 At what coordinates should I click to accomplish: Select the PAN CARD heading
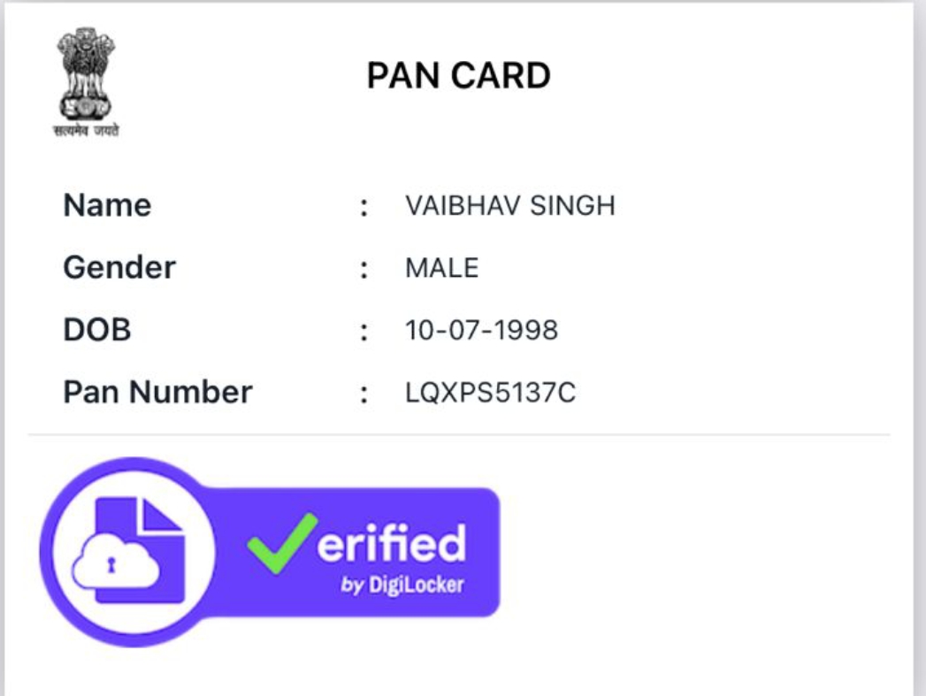[x=458, y=76]
